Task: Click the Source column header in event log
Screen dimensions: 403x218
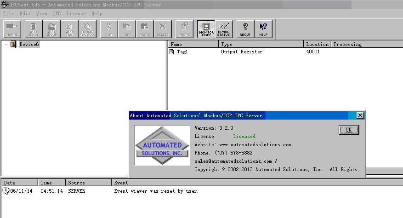Action: pyautogui.click(x=88, y=183)
